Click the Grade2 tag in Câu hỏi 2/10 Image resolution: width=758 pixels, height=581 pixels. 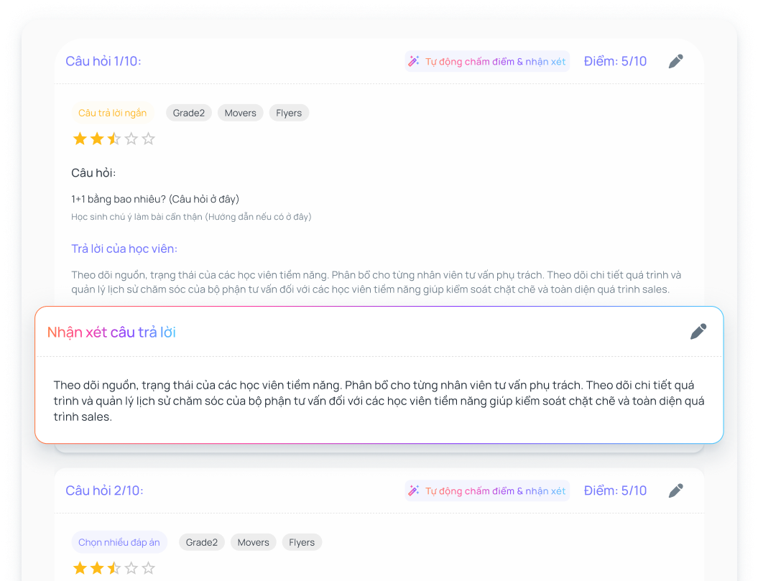point(202,542)
